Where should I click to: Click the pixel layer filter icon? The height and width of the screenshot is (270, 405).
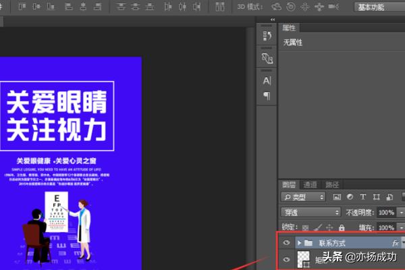point(337,197)
